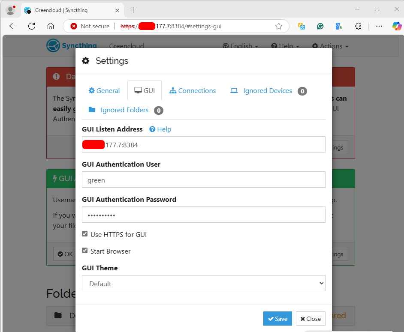Open the browser Extensions puzzle icon
This screenshot has height=332, width=404.
click(x=358, y=26)
